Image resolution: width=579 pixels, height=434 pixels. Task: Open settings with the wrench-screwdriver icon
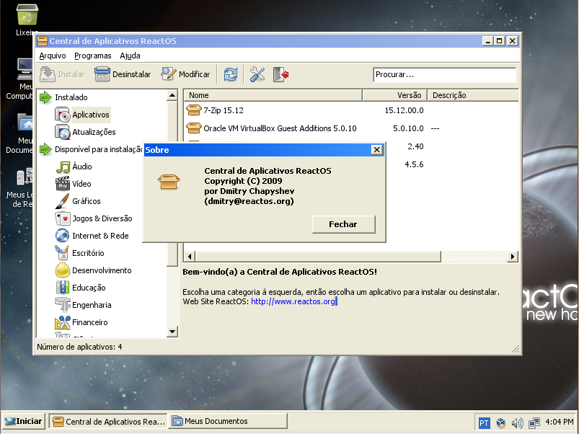click(257, 74)
